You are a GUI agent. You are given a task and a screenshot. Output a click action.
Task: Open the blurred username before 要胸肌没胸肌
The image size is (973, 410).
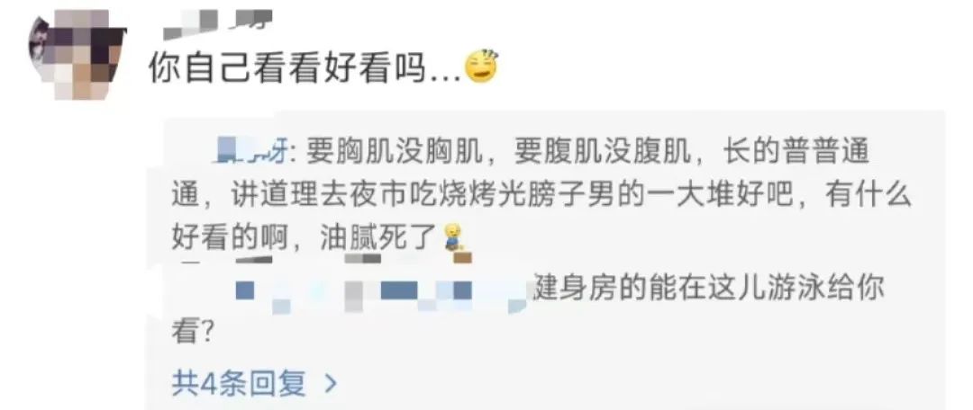click(x=250, y=152)
